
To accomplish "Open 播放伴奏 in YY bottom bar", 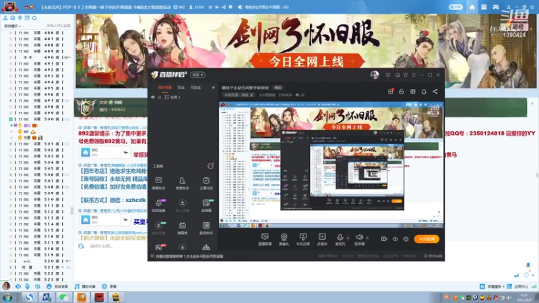I will [85, 286].
